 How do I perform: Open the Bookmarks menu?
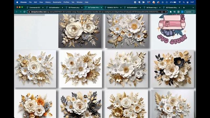click(57, 2)
